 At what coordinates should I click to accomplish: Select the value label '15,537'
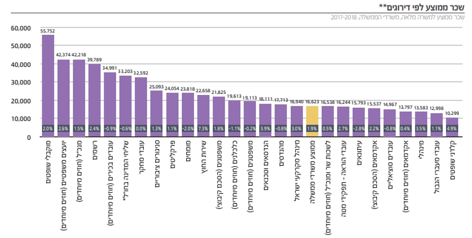click(x=375, y=104)
